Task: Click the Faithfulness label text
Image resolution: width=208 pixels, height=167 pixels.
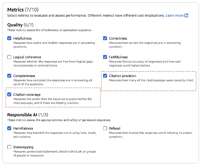Action: (x=118, y=57)
